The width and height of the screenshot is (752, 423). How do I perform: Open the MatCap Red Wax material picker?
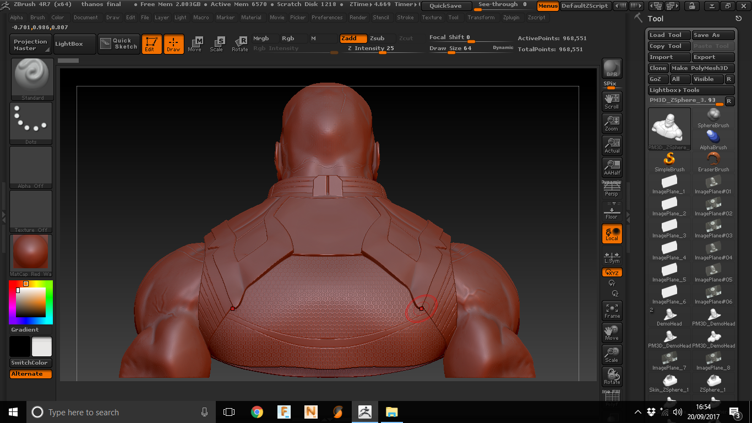(x=31, y=256)
